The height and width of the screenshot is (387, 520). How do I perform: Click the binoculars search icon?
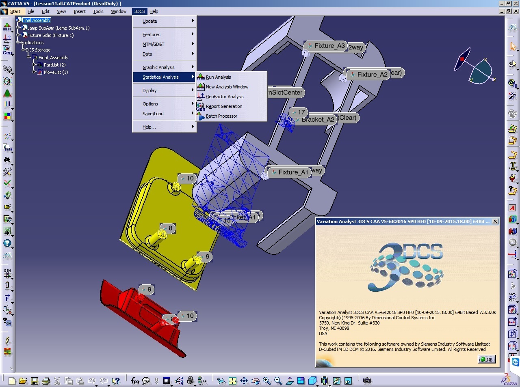[x=7, y=160]
